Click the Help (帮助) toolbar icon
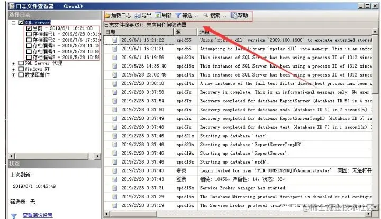The height and width of the screenshot is (219, 381). pyautogui.click(x=234, y=15)
